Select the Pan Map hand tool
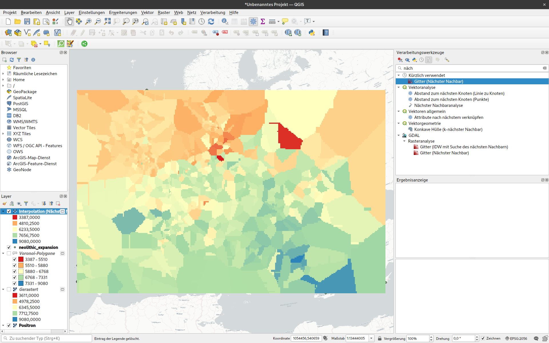The height and width of the screenshot is (343, 549). (x=69, y=21)
